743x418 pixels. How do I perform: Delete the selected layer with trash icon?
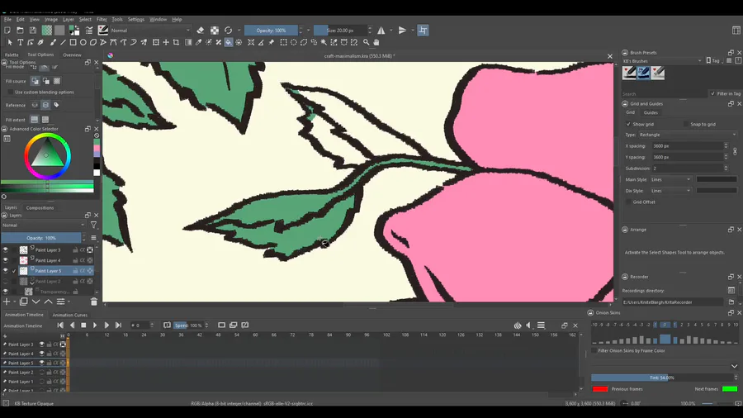click(x=94, y=302)
